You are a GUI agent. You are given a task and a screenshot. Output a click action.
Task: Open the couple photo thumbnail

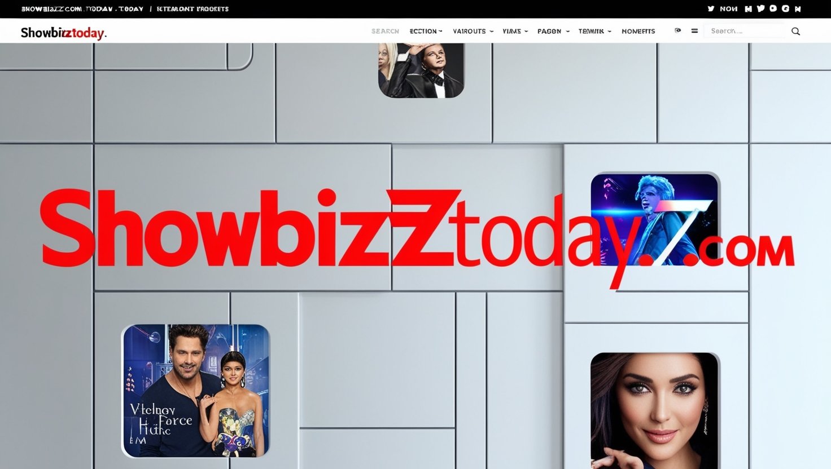click(196, 390)
